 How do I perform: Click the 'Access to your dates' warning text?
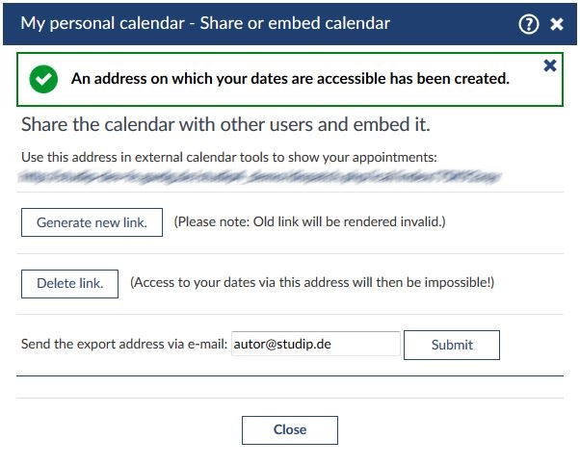(x=311, y=283)
